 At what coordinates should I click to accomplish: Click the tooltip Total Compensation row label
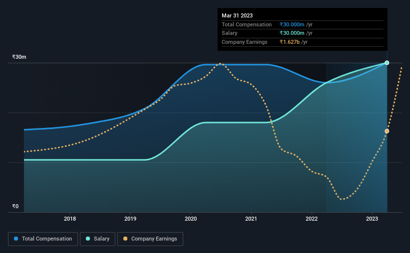(x=247, y=24)
